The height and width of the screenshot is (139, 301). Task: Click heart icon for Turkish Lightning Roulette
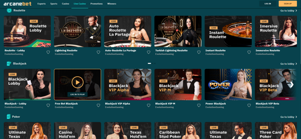tap(199, 52)
